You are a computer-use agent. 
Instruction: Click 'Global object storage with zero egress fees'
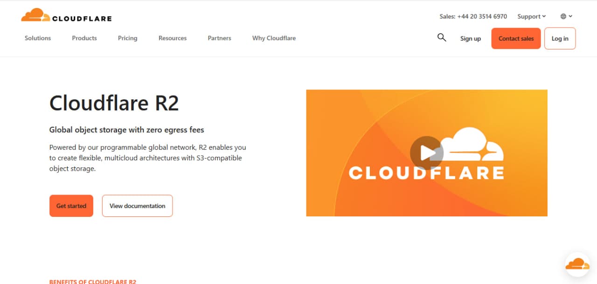tap(126, 130)
